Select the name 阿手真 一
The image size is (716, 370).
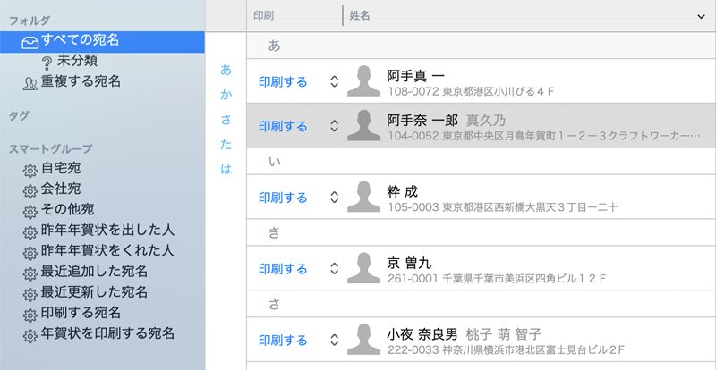[416, 76]
